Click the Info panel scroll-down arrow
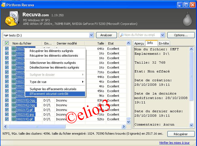 [191, 125]
